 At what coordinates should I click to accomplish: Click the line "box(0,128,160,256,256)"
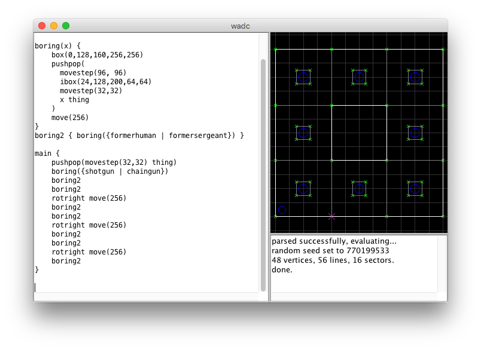click(x=98, y=55)
